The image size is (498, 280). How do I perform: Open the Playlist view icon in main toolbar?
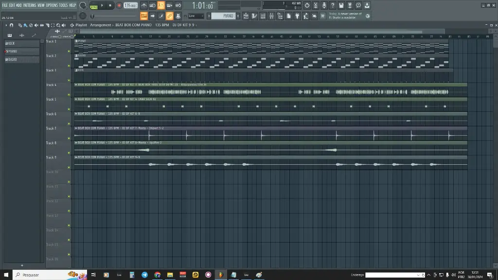(x=246, y=16)
